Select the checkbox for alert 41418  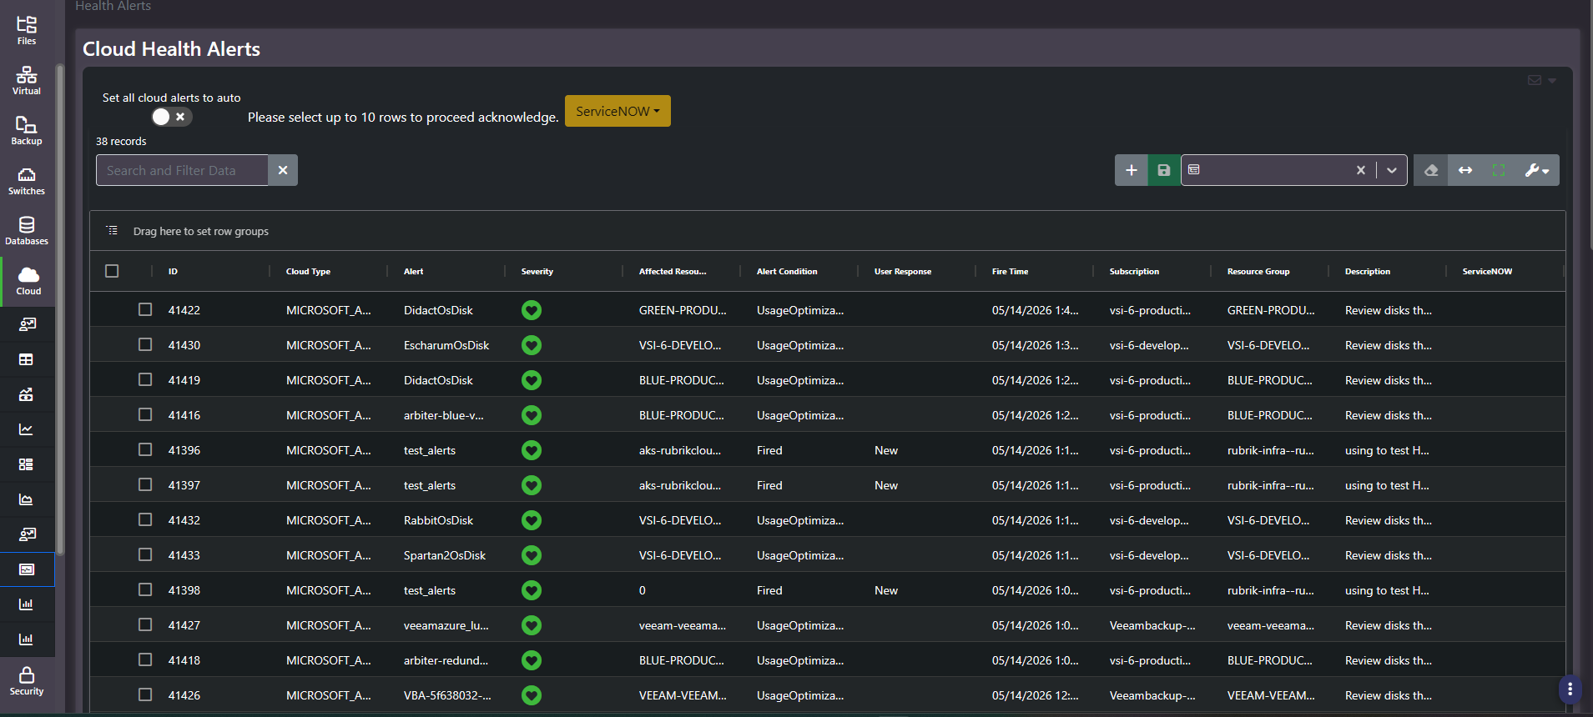(145, 659)
